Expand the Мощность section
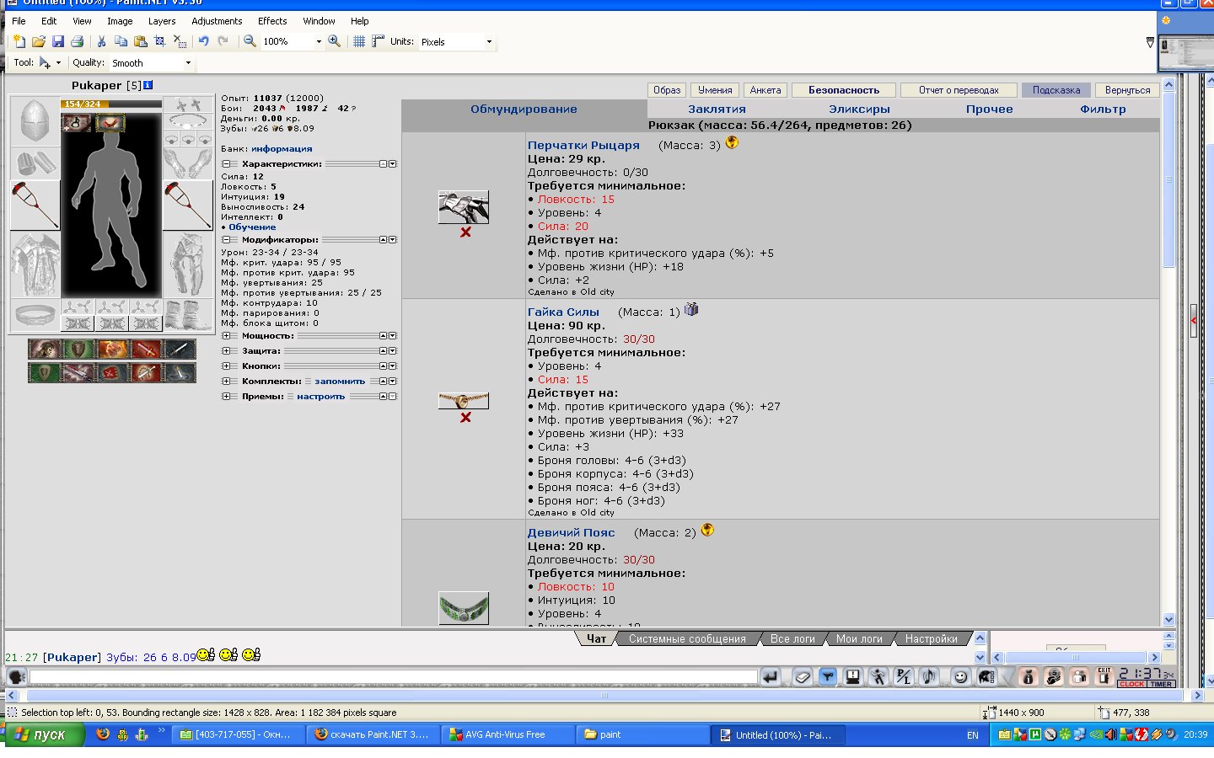This screenshot has width=1214, height=758. tap(226, 336)
